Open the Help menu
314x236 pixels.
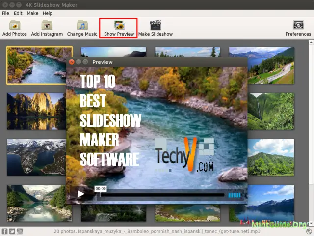pyautogui.click(x=48, y=13)
